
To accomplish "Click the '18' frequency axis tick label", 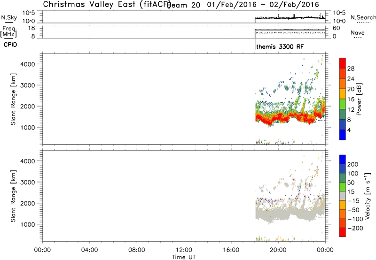I will point(31,28).
